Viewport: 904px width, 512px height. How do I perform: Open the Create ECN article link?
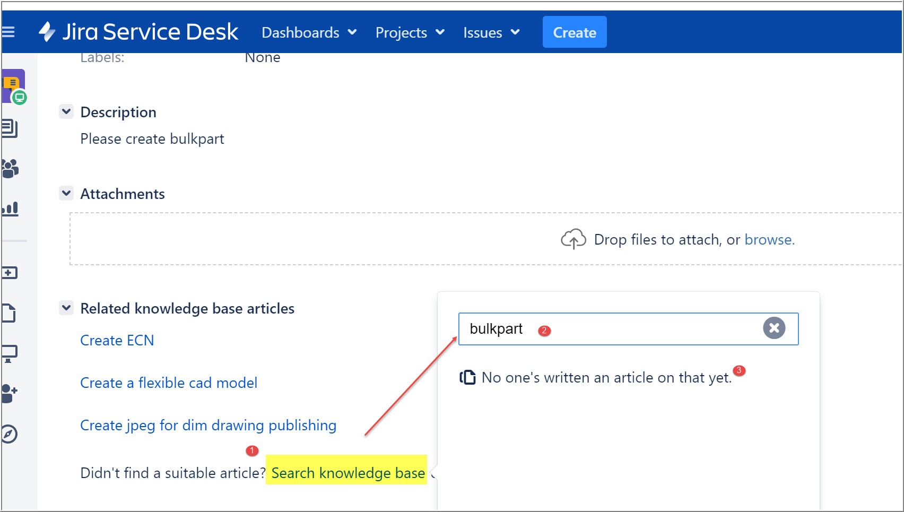(117, 340)
